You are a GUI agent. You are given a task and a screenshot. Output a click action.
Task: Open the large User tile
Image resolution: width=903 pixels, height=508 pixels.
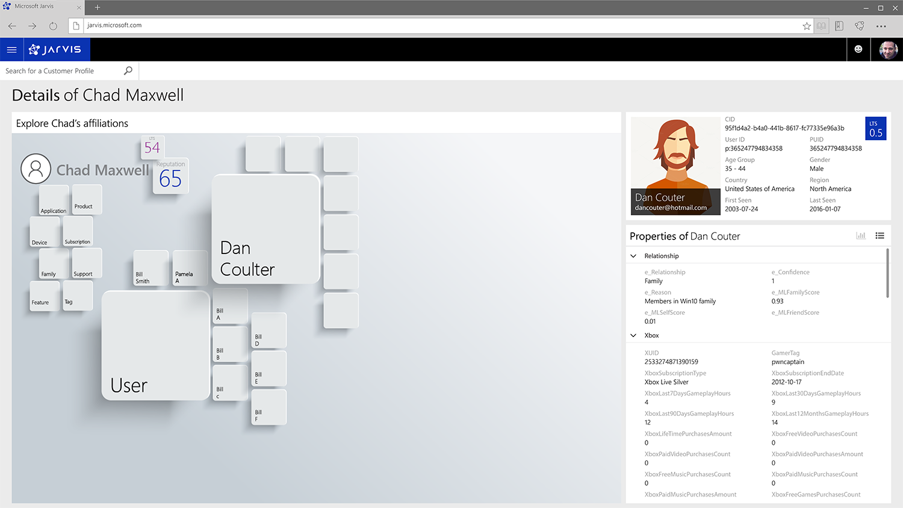[x=155, y=345]
